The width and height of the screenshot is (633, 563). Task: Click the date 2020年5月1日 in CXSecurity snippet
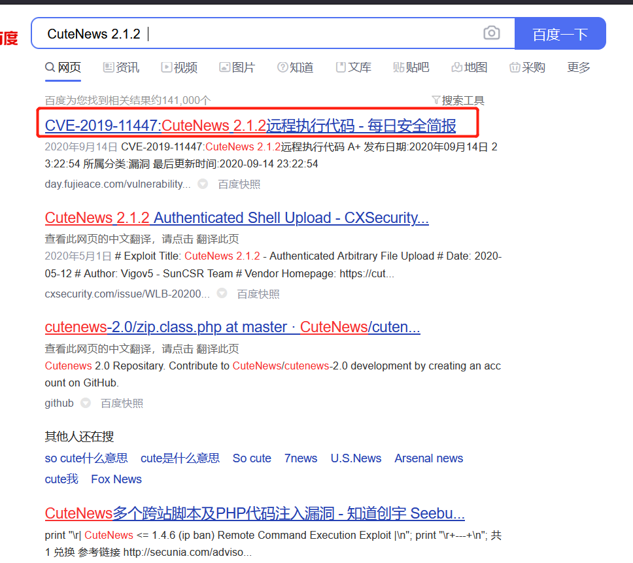tap(78, 256)
